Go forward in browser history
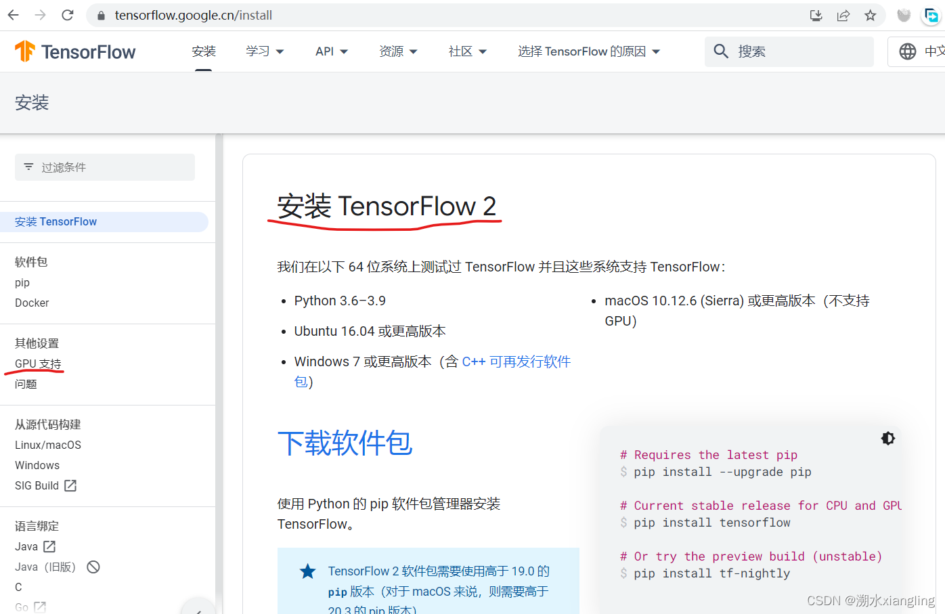This screenshot has height=614, width=945. (40, 15)
